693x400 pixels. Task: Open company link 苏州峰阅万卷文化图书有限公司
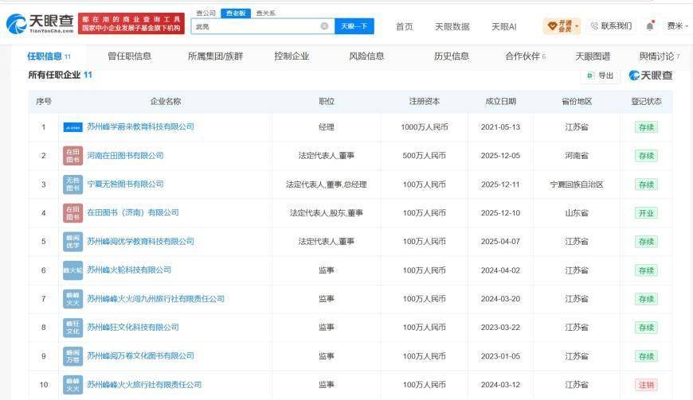pyautogui.click(x=140, y=355)
